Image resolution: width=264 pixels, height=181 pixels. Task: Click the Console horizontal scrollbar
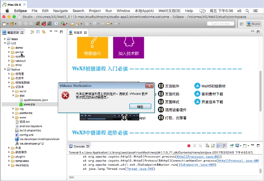[72, 177]
